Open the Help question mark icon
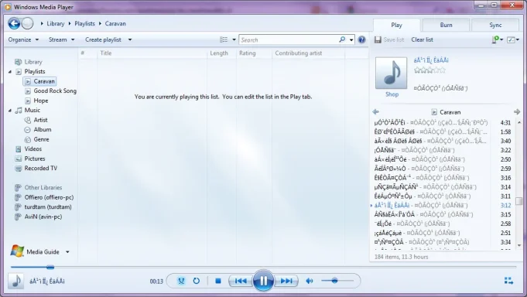Screen dimensions: 527x297 (x=361, y=39)
